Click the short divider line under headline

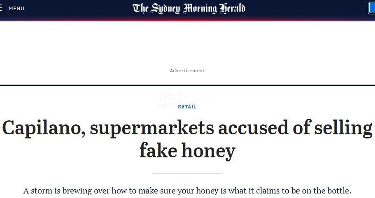187,174
